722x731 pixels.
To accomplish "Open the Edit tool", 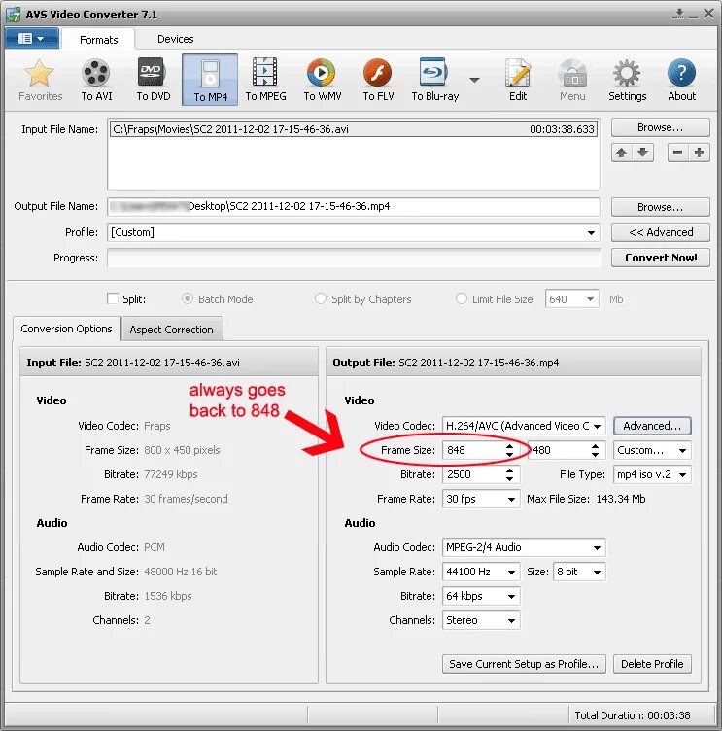I will [x=517, y=80].
